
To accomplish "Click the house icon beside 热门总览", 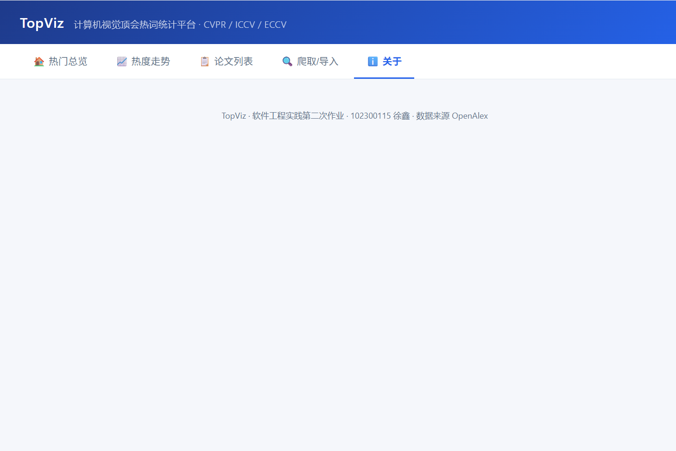I will [39, 62].
